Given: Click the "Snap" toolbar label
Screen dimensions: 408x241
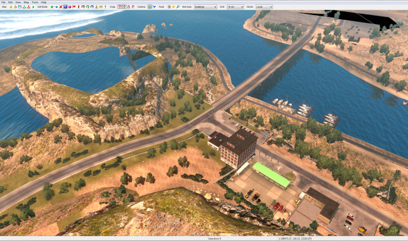Looking at the screenshot, I should coord(112,7).
